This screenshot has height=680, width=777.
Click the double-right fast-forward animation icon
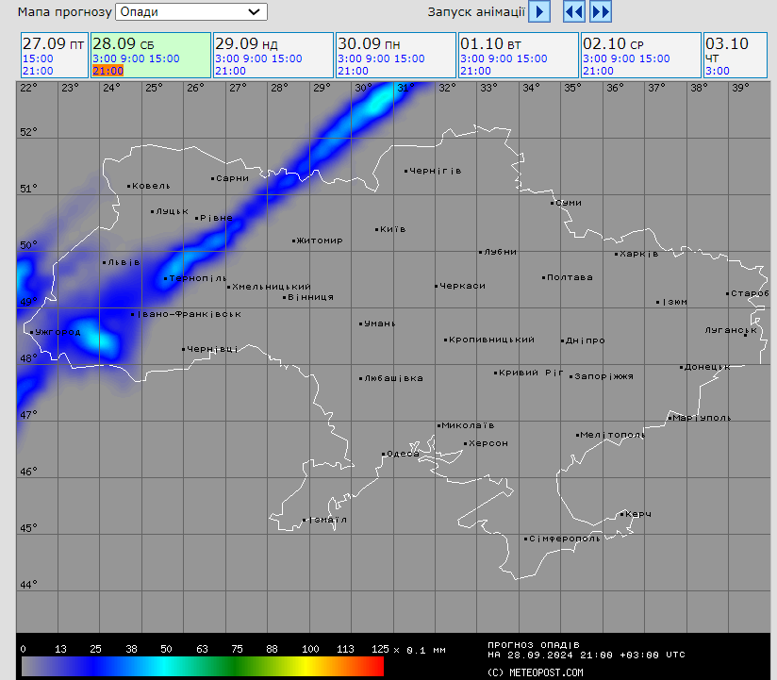pos(601,12)
